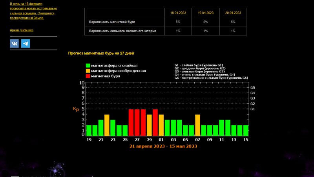Click x-axis label 27 under the chart
Viewport: 314px width, 177px height.
pyautogui.click(x=137, y=140)
